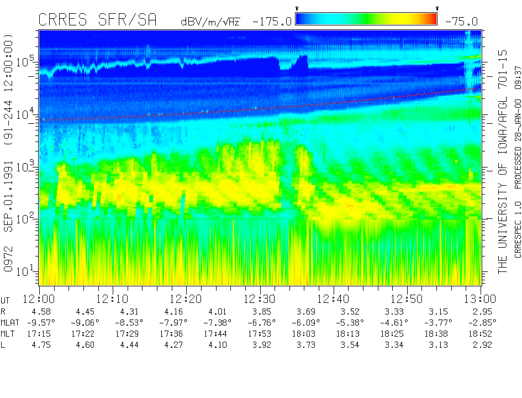Click the dBV/m/√Hz units label

point(210,22)
